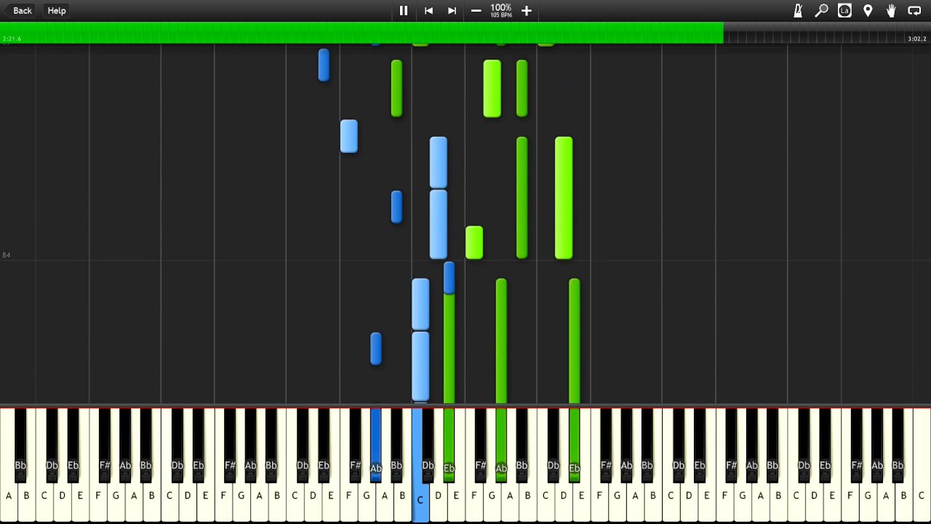Open the bookmarks pin icon
The image size is (931, 524).
868,10
